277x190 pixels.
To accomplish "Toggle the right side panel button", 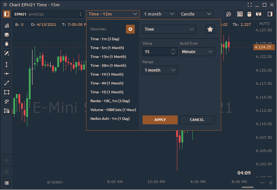I will 269,14.
